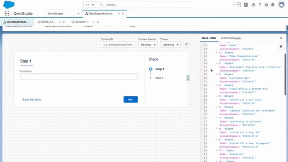Switch to the DROS_Fe subtab

pos(46,22)
